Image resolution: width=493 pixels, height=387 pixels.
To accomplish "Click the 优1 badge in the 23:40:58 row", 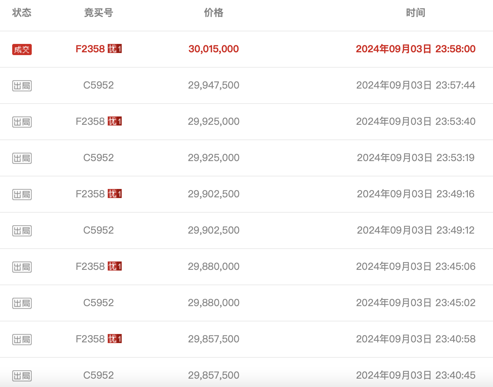I will coord(115,339).
